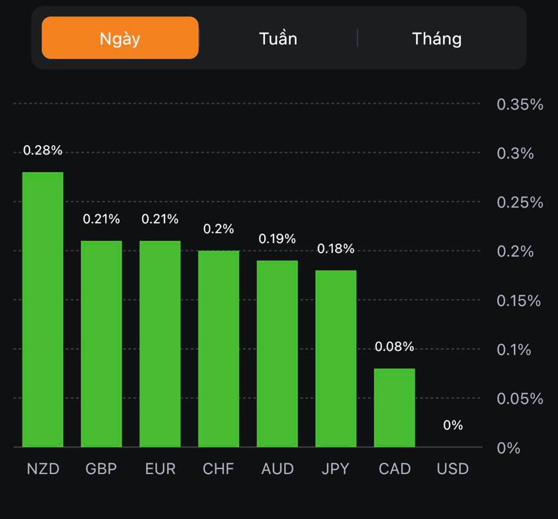
Task: Tap the GBP green bar
Action: (x=101, y=344)
